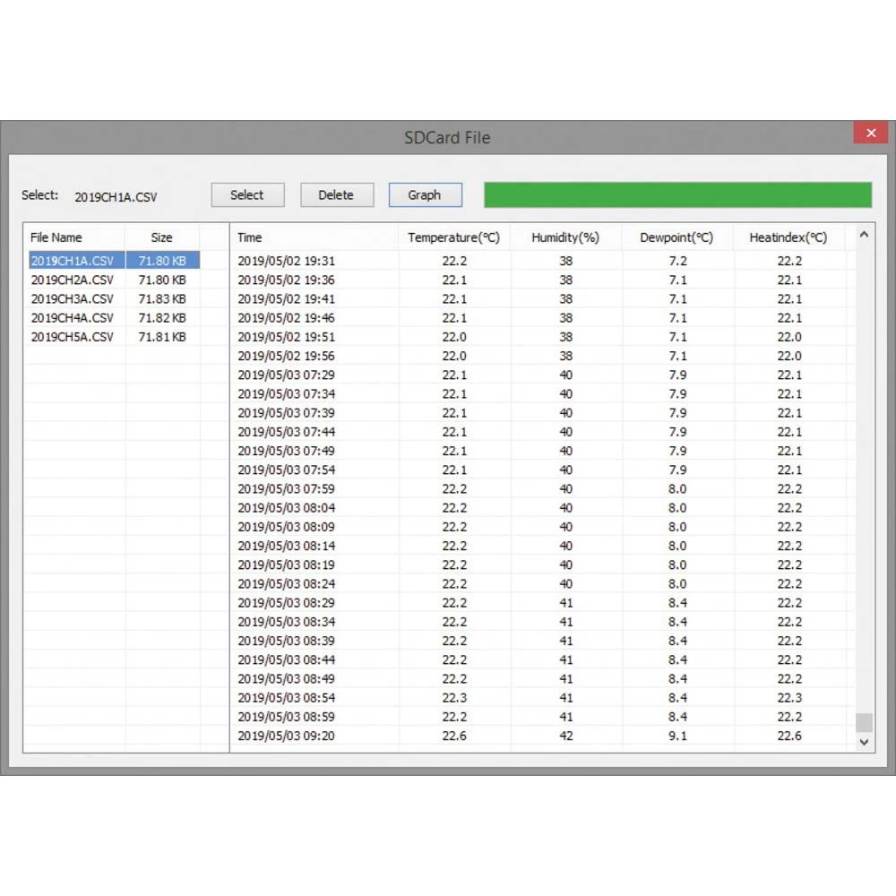896x896 pixels.
Task: Click the Select button
Action: coord(247,195)
